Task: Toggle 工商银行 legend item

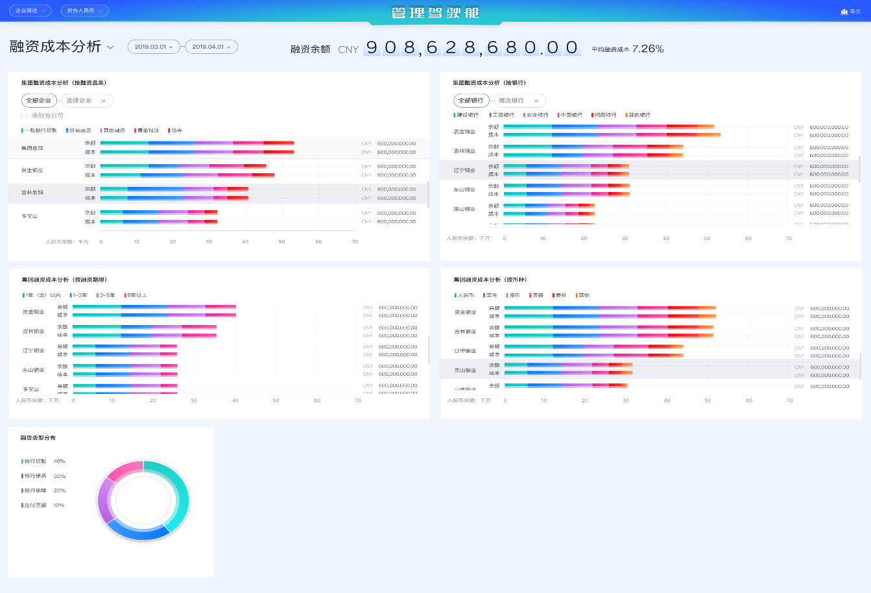Action: [501, 115]
